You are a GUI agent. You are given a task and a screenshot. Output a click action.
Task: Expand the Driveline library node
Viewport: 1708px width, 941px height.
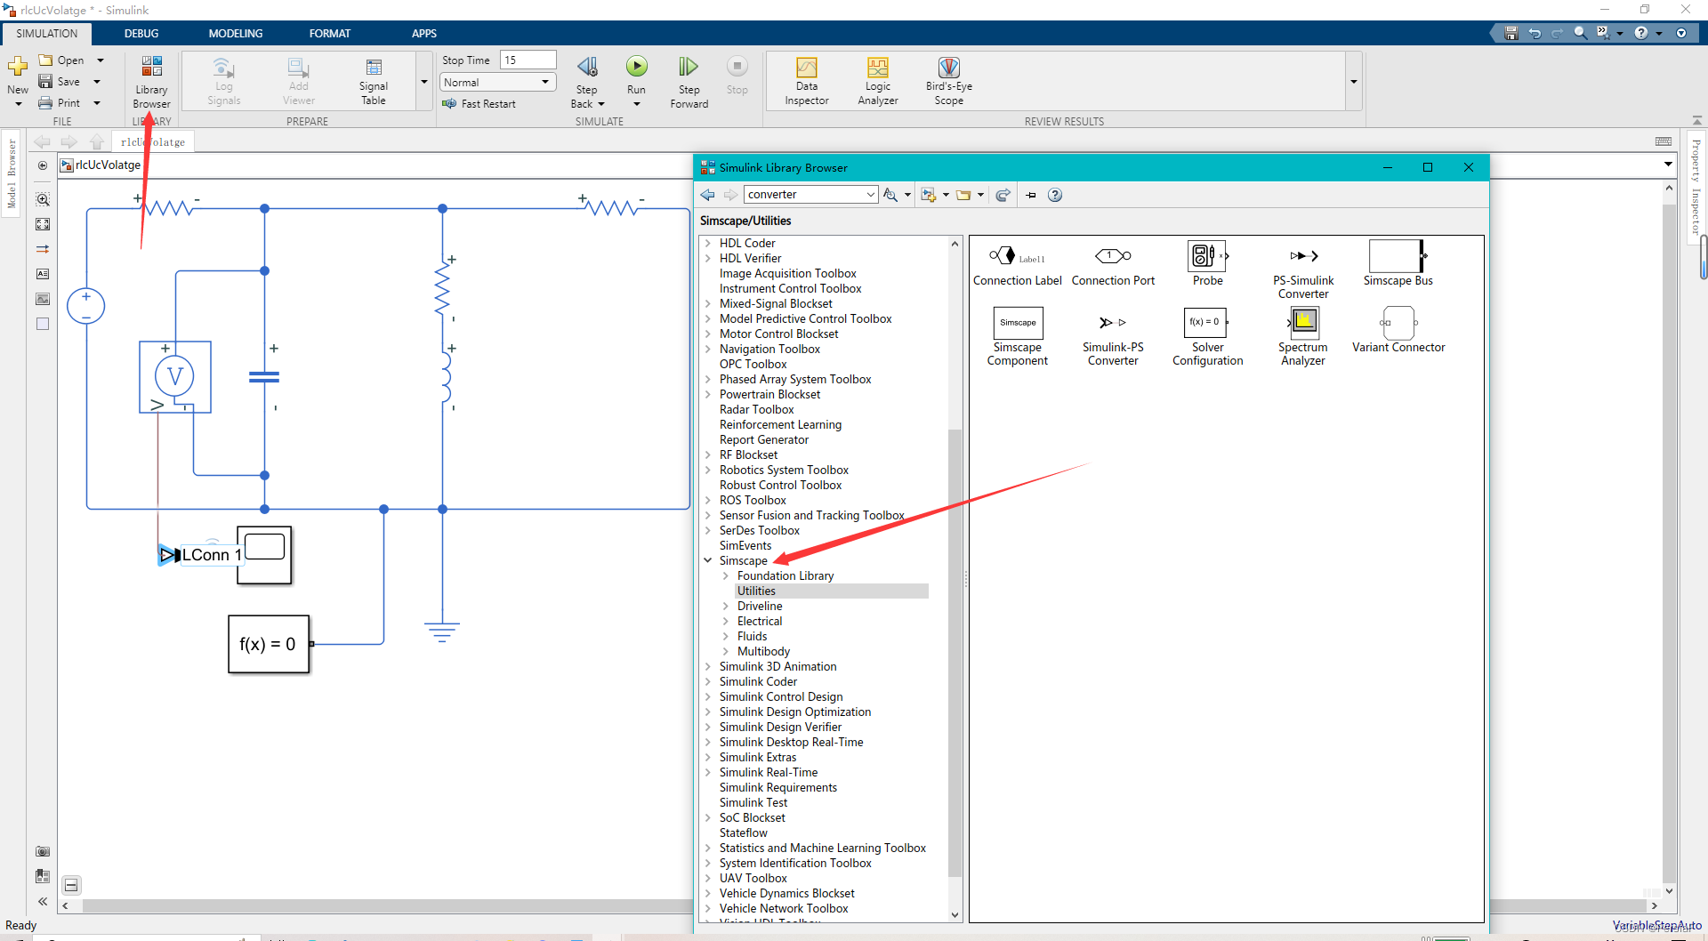pos(726,606)
